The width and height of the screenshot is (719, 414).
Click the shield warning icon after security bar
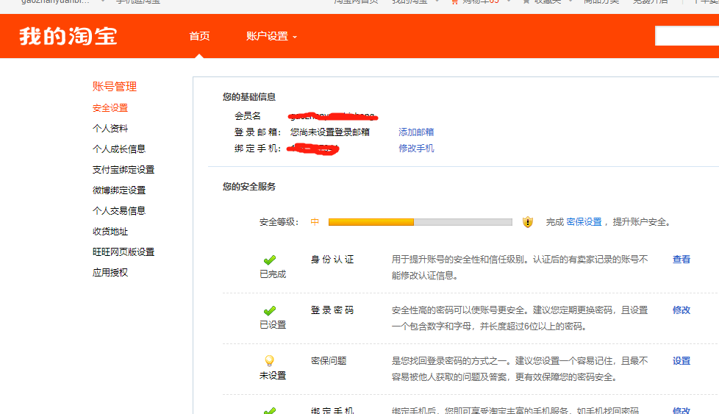click(528, 222)
